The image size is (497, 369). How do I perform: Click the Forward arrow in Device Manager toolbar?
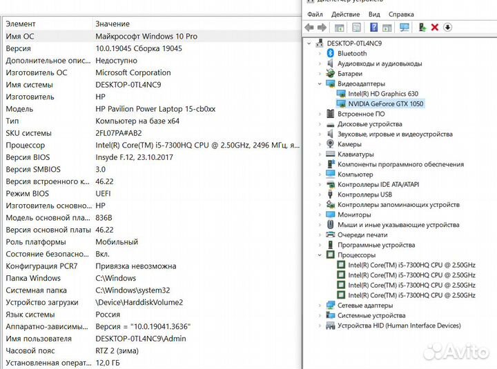tap(322, 28)
